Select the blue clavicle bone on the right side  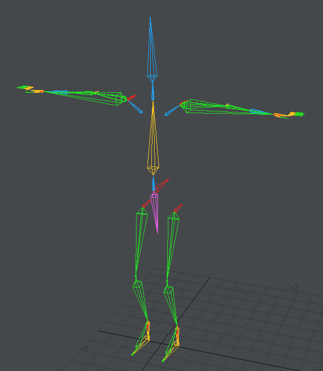(172, 111)
